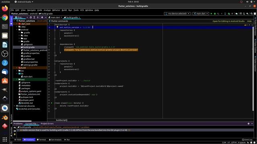Screen dimensions: 257x144
Task: Click Open for Editing in Android Studio
Action: 228,21
